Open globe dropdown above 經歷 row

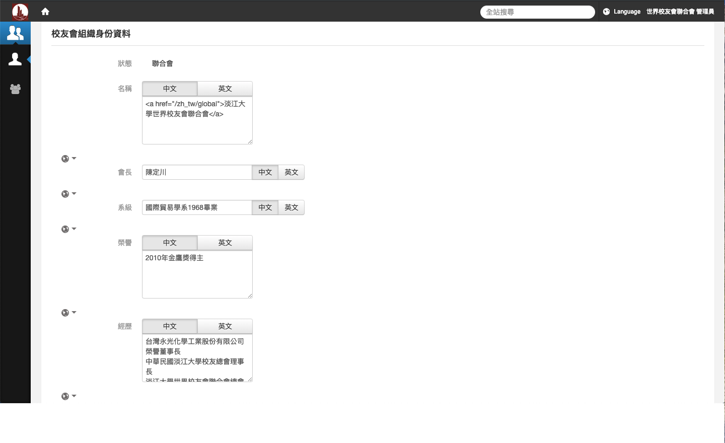click(x=68, y=313)
